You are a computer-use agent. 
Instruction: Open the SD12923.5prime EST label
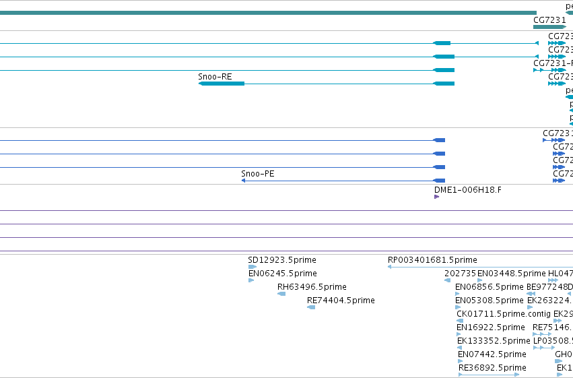click(282, 260)
